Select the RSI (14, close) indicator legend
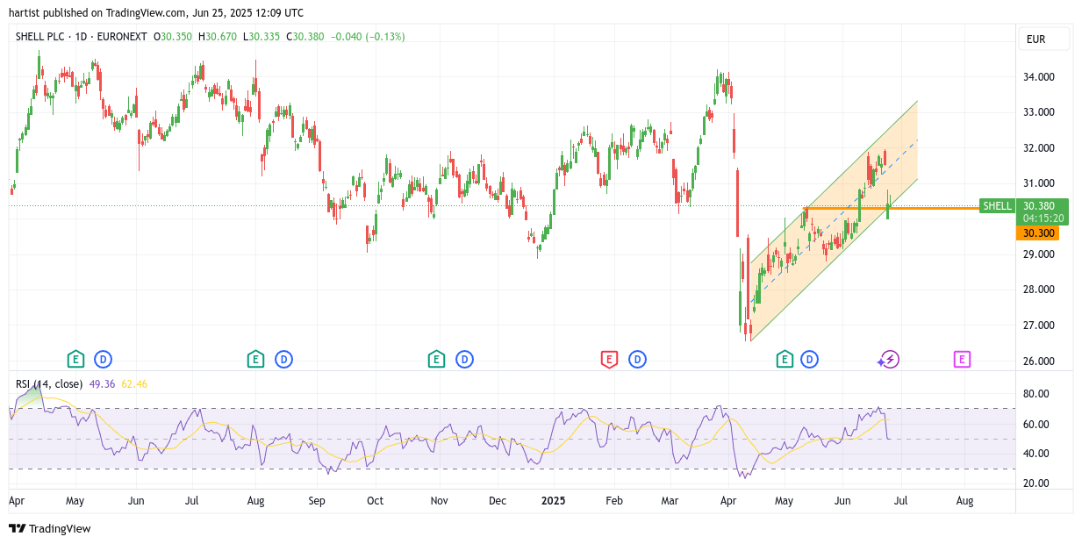Image resolution: width=1082 pixels, height=544 pixels. tap(49, 383)
